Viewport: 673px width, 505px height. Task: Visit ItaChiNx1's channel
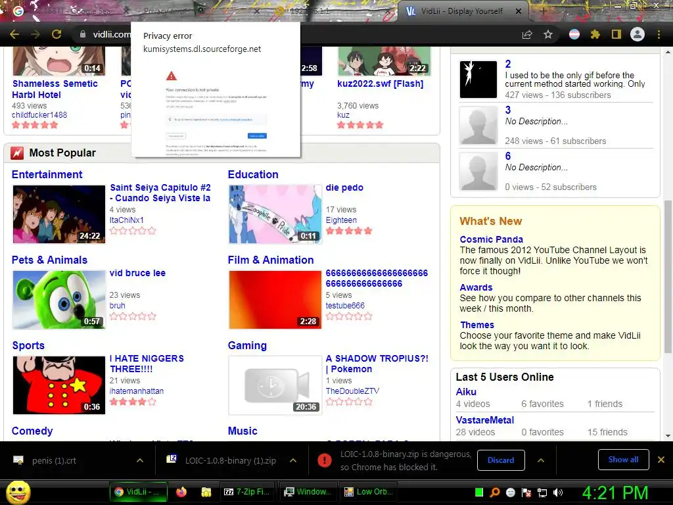coord(127,220)
